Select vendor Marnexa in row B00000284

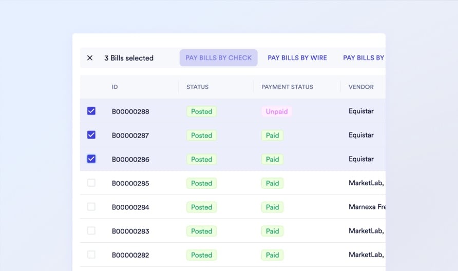367,207
